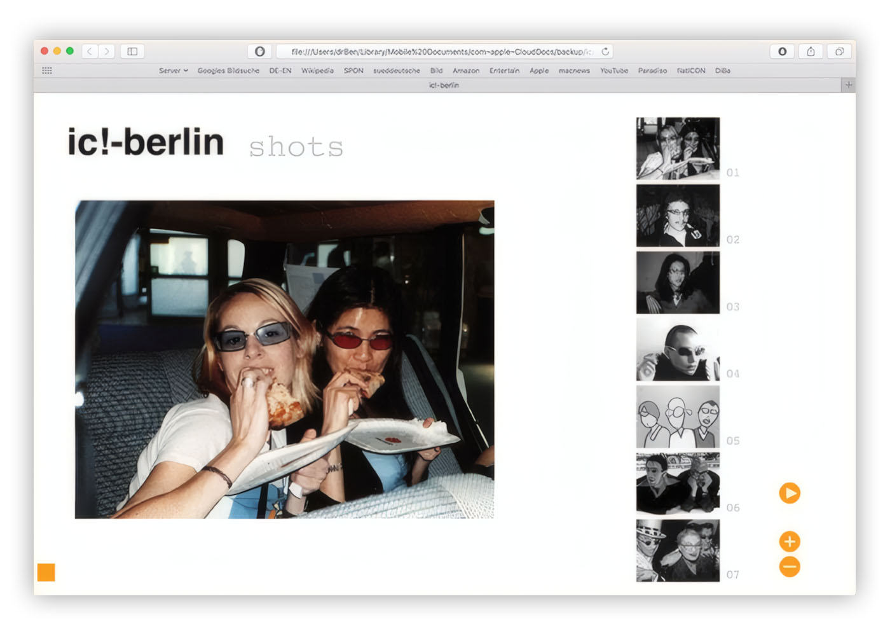Select thumbnail 05 with cartoon drawing

point(678,417)
